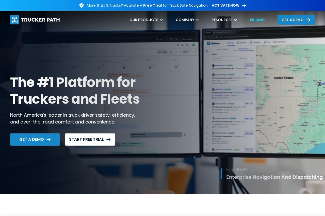Image resolution: width=325 pixels, height=216 pixels.
Task: Expand the OUR PRODUCTS menu
Action: [146, 20]
